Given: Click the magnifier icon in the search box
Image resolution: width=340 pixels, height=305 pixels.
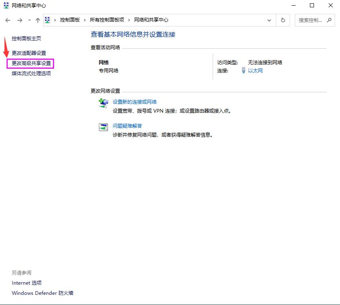Looking at the screenshot, I should tap(329, 20).
